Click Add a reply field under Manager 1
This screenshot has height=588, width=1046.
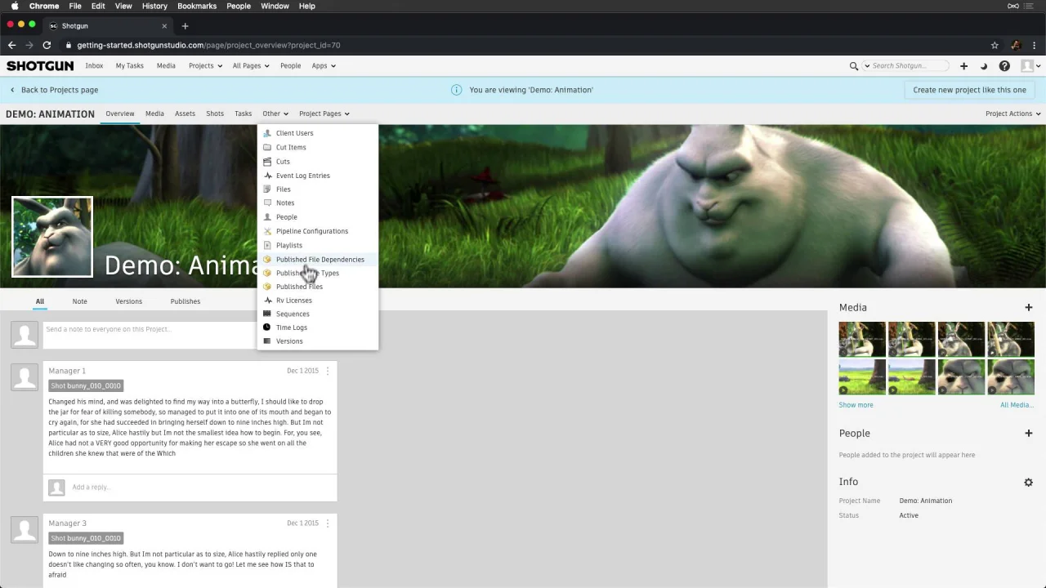(190, 488)
